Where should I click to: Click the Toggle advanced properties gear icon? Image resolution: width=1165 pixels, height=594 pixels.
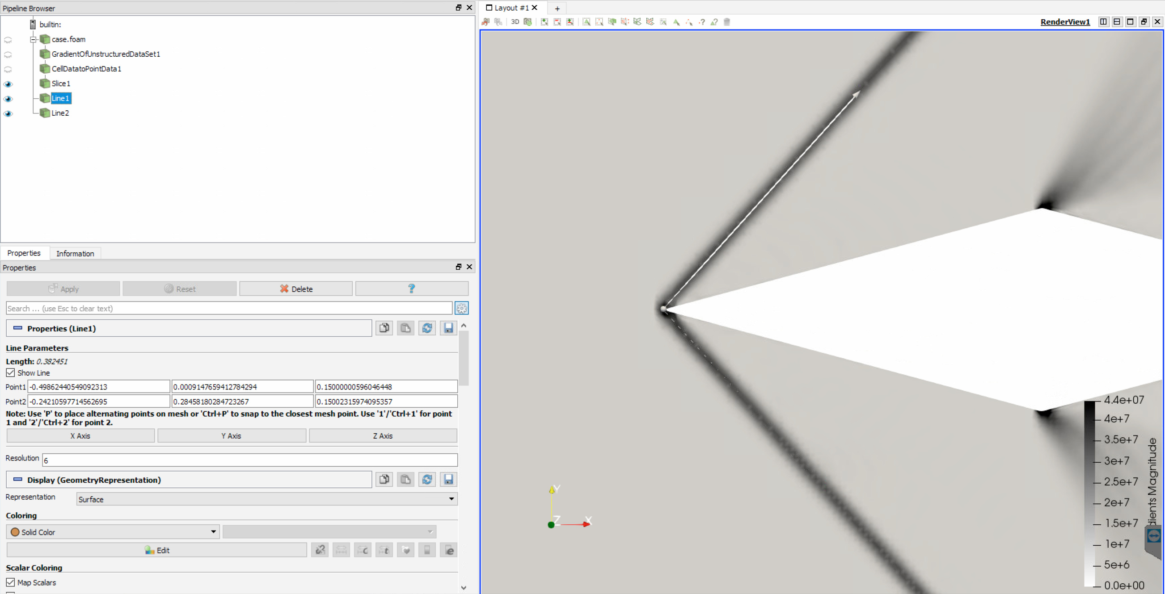461,309
